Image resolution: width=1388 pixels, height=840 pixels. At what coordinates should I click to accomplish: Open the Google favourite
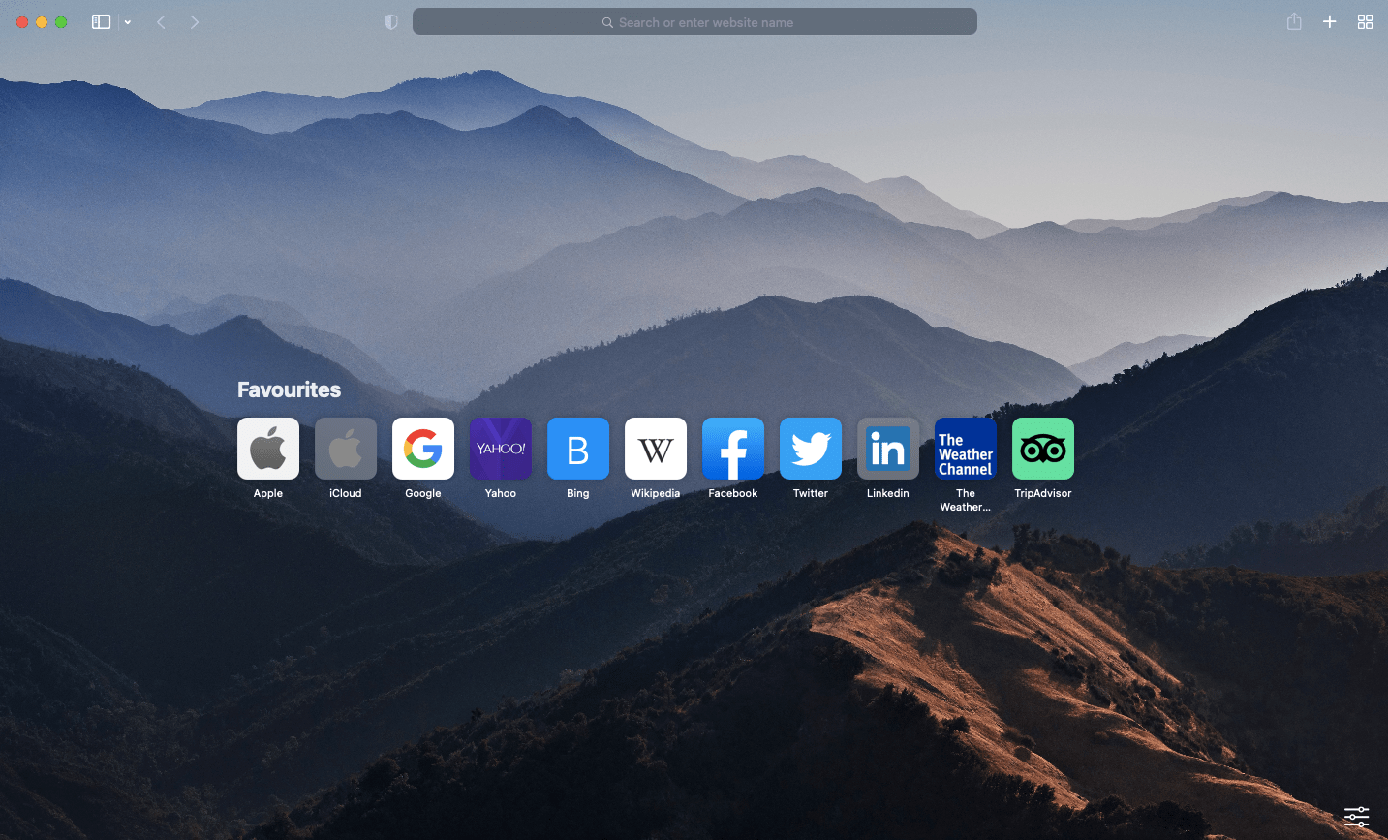coord(423,449)
